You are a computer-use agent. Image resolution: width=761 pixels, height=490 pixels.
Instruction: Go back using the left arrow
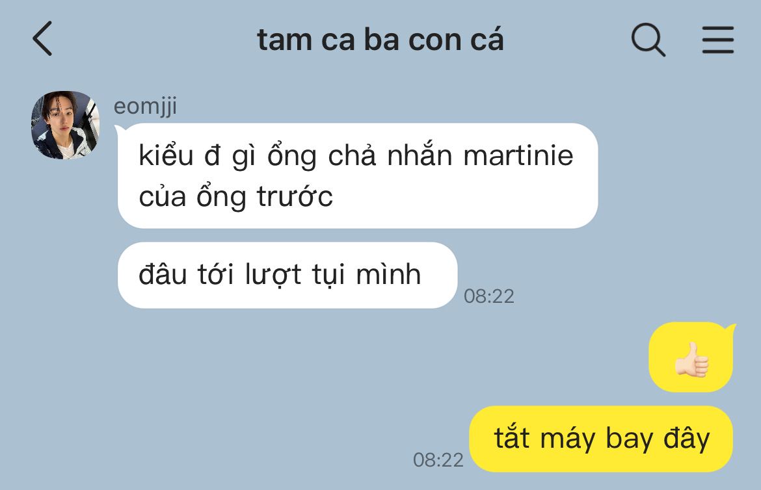43,39
